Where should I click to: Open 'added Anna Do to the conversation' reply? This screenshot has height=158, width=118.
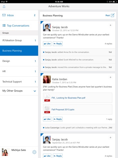pos(78,52)
